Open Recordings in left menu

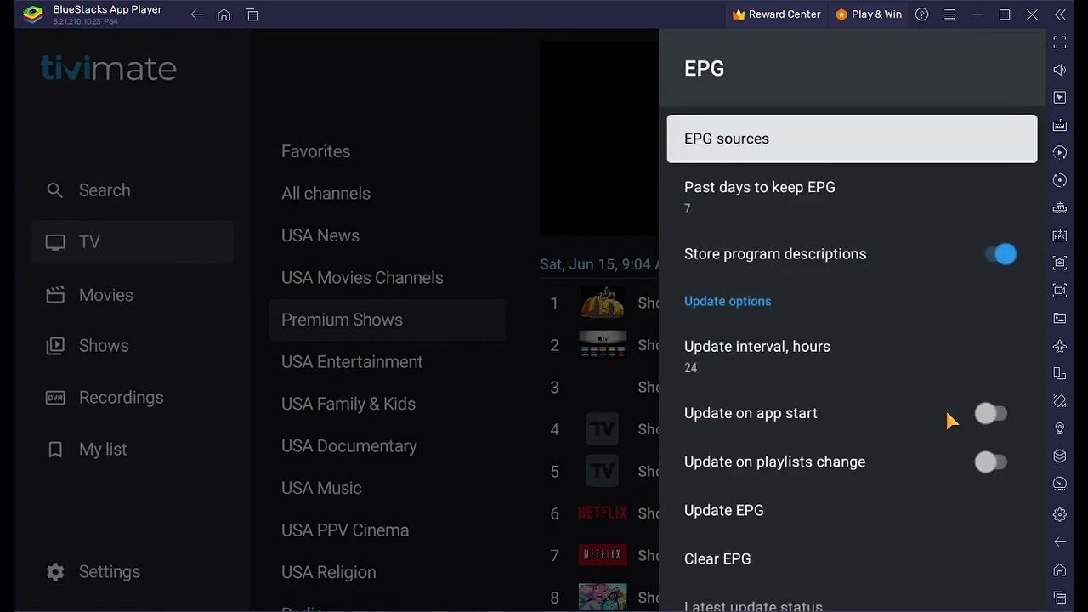pos(121,398)
